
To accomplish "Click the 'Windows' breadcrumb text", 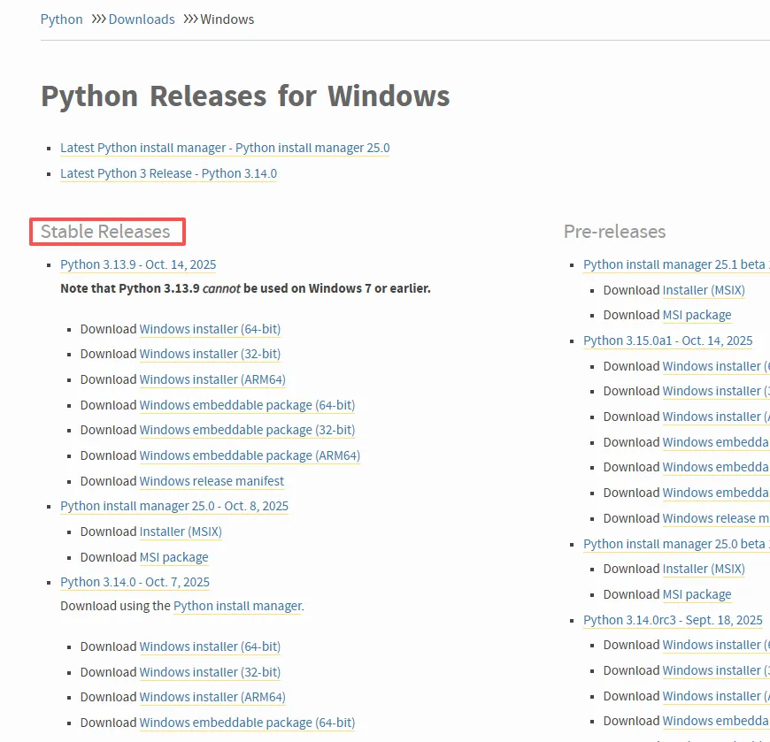I will click(x=227, y=19).
